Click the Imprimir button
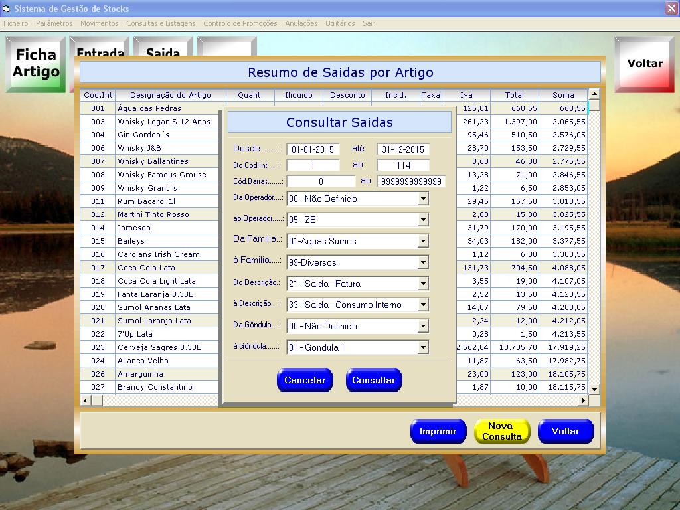The width and height of the screenshot is (680, 510). tap(438, 431)
